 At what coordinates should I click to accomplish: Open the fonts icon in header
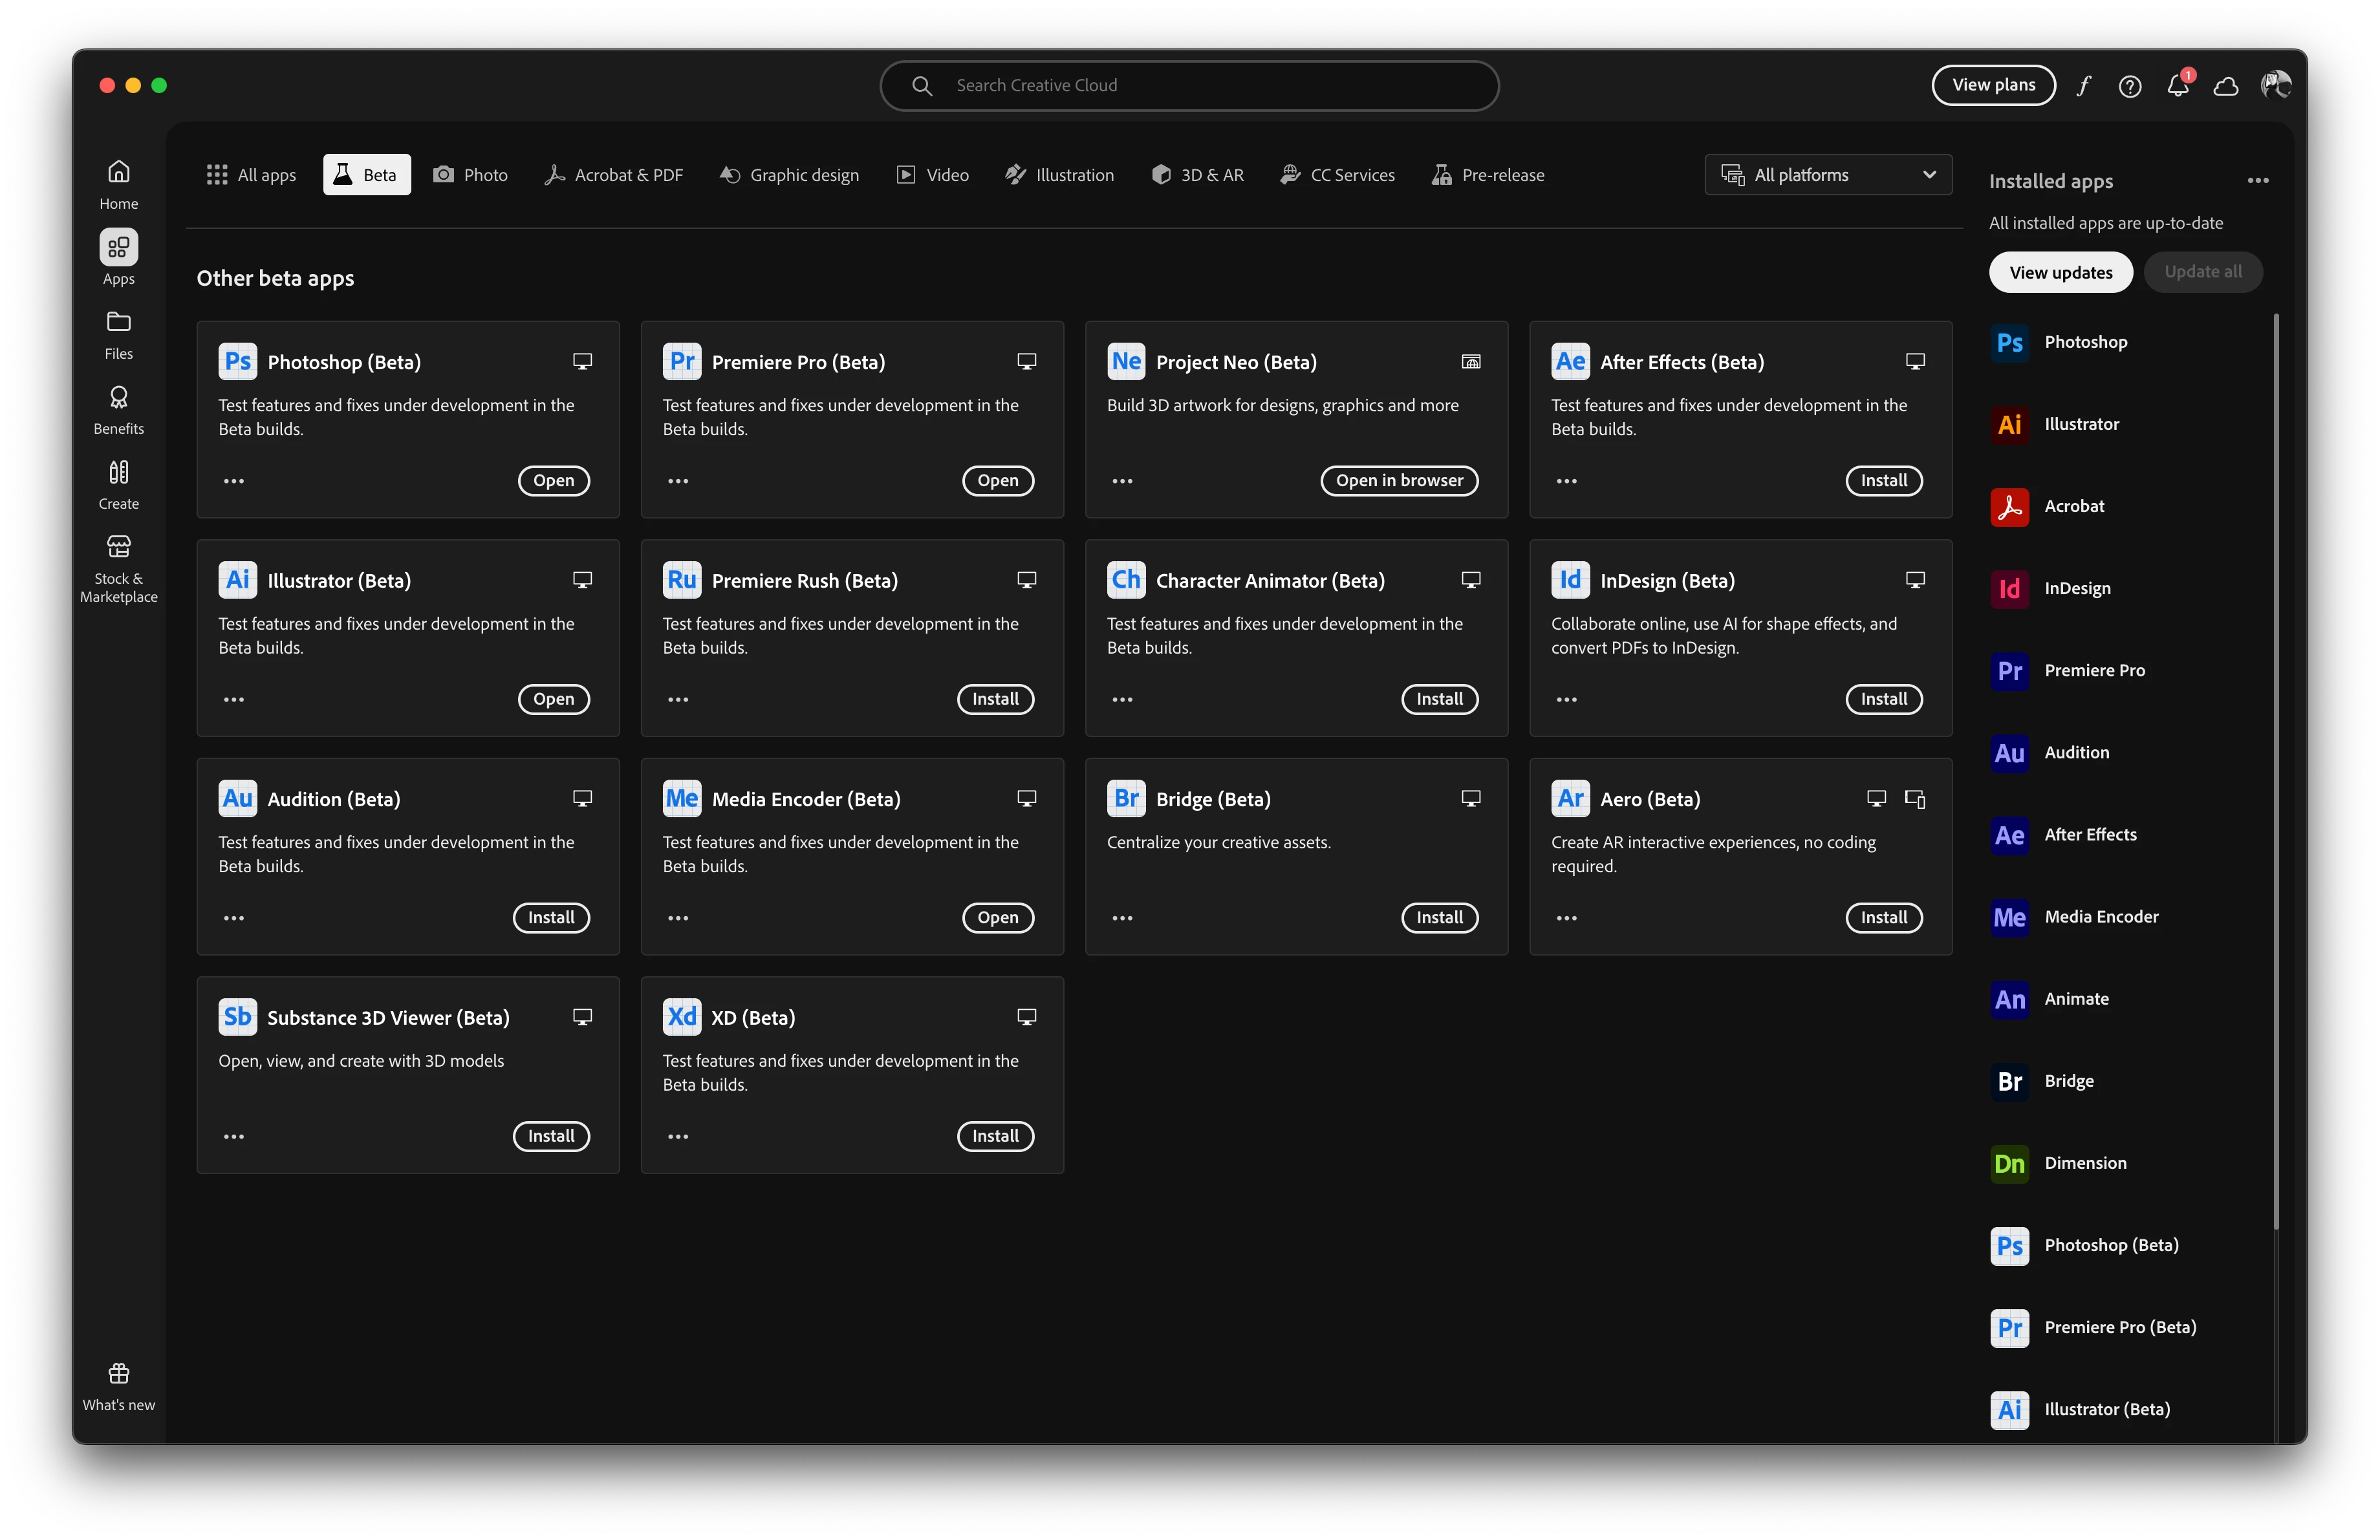coord(2083,86)
